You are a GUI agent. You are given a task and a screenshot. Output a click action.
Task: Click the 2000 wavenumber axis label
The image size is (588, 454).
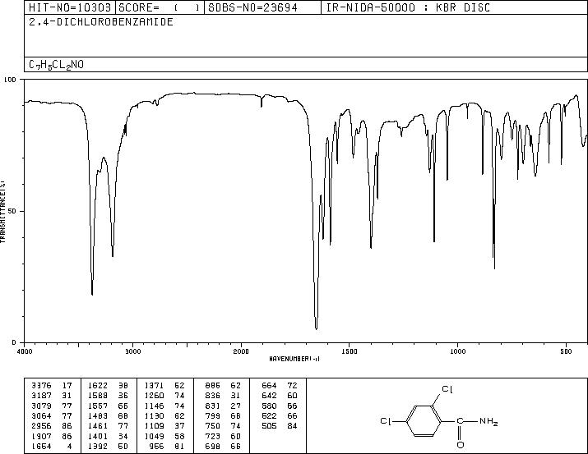click(x=241, y=351)
